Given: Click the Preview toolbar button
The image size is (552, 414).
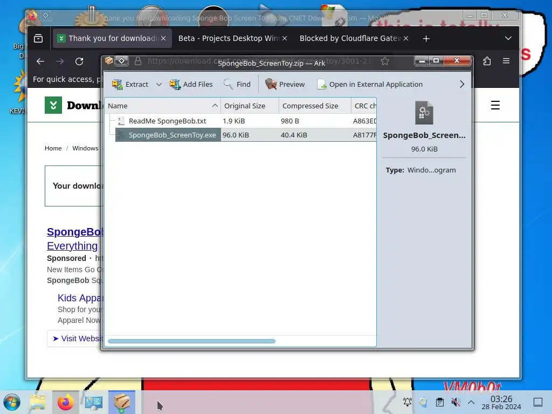Looking at the screenshot, I should pyautogui.click(x=285, y=84).
